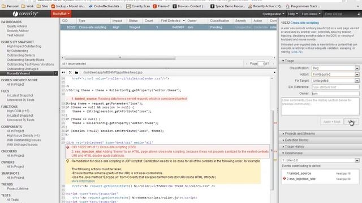362x203 pixels.
Task: Go to previous page of issues
Action: [x=247, y=64]
